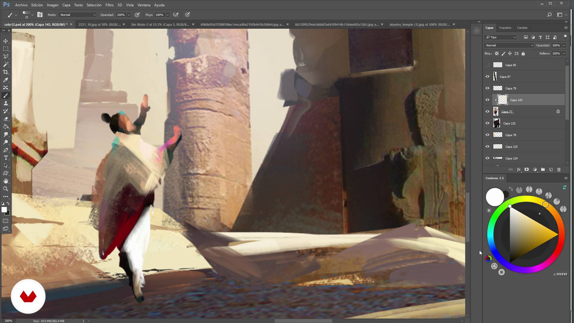Select the Eyedropper tool

[x=6, y=80]
